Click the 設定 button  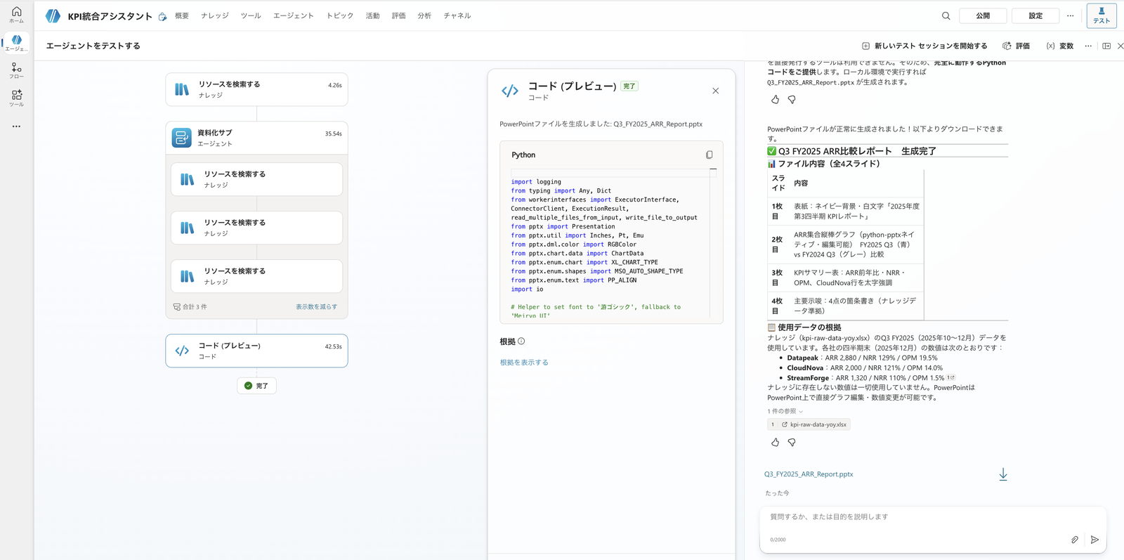coord(1035,15)
